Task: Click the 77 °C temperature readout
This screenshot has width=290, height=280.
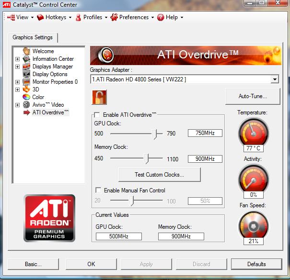Action: (x=254, y=148)
